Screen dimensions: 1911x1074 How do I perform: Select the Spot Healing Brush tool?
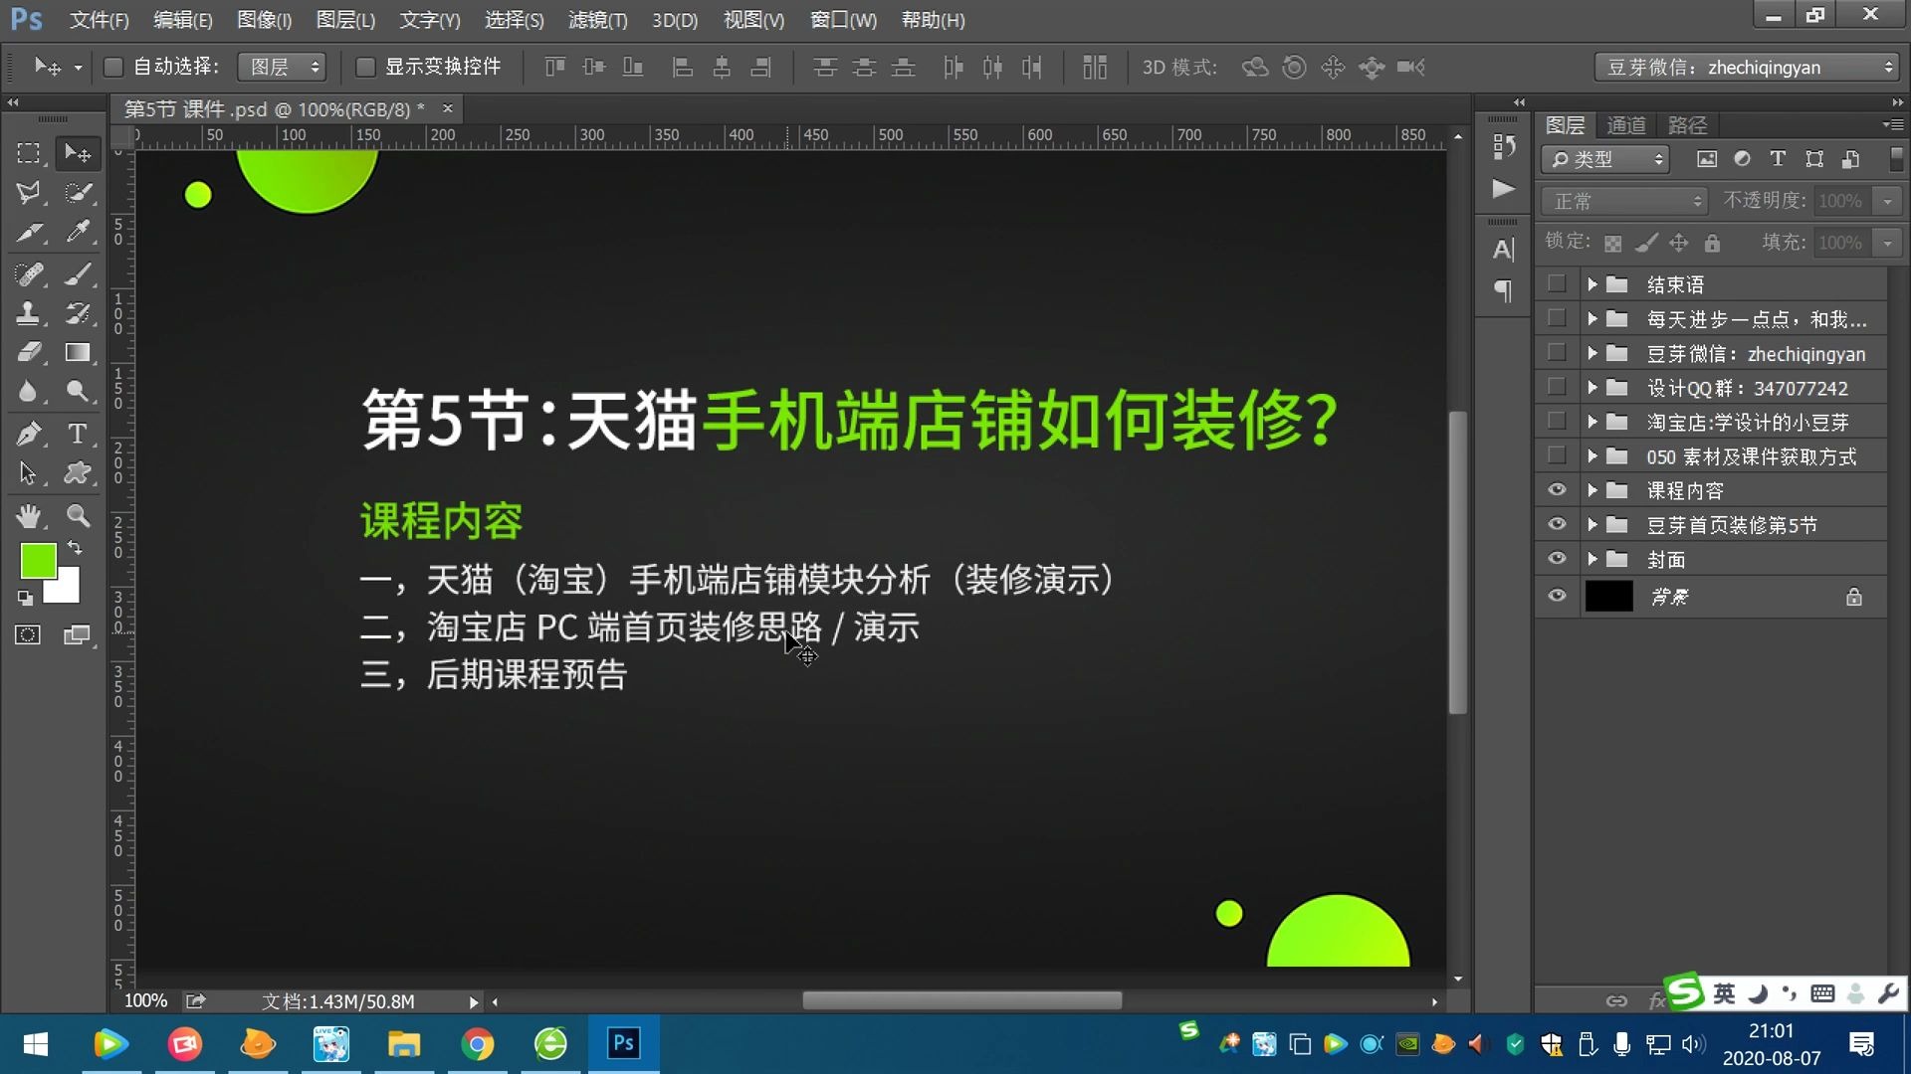click(x=28, y=273)
